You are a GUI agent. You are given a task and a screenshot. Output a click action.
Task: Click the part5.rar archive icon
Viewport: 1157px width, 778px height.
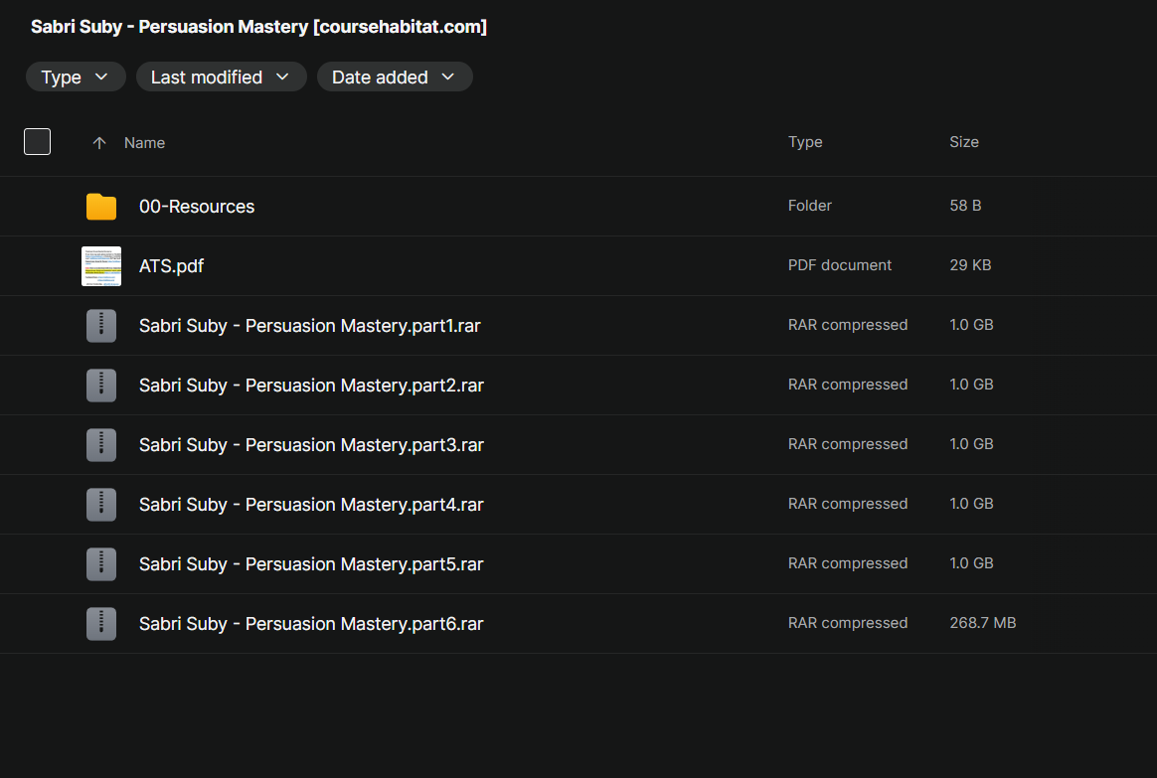click(101, 564)
